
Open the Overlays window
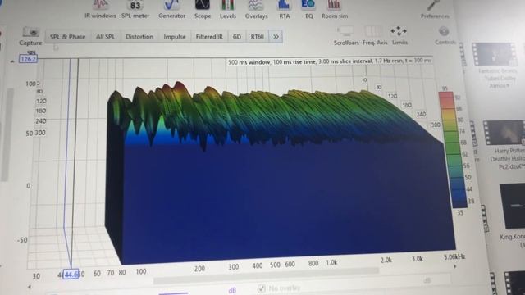tap(256, 9)
